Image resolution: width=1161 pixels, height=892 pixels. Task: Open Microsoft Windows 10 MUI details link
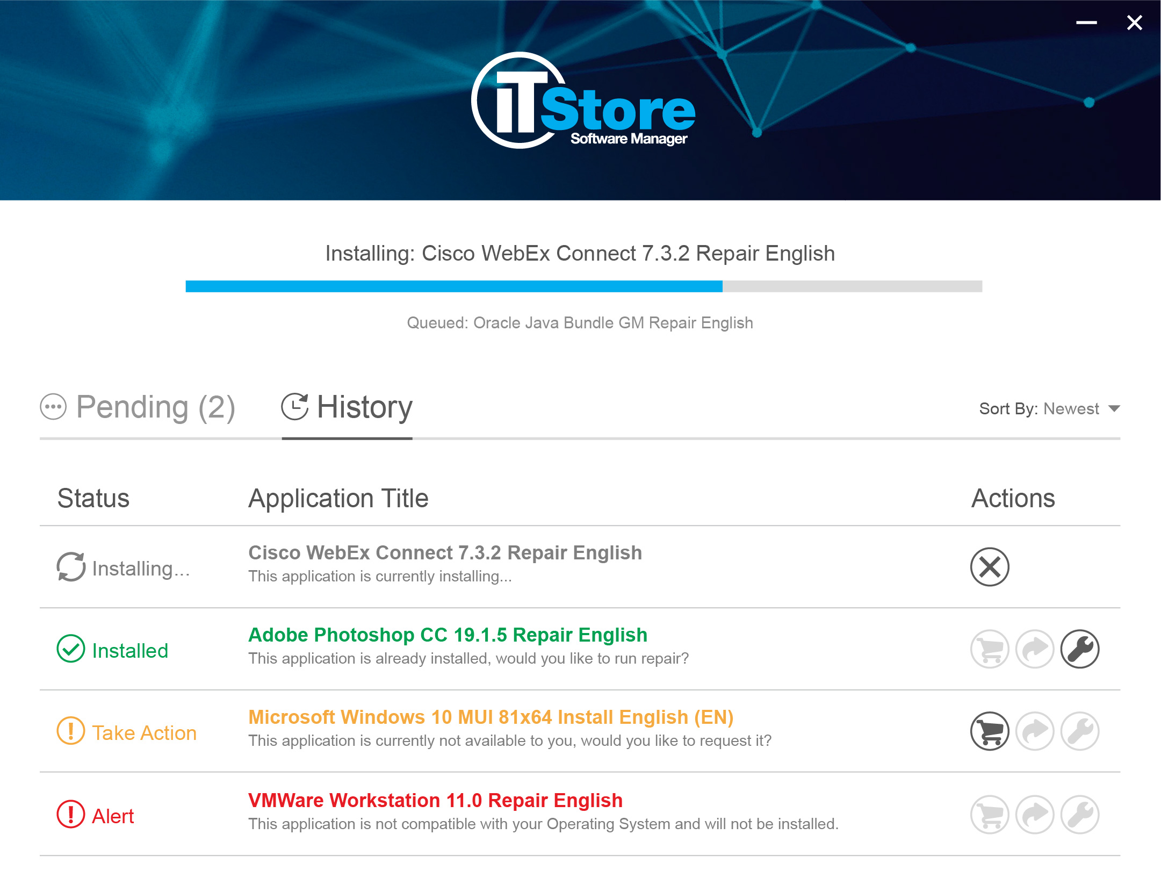[x=491, y=717]
